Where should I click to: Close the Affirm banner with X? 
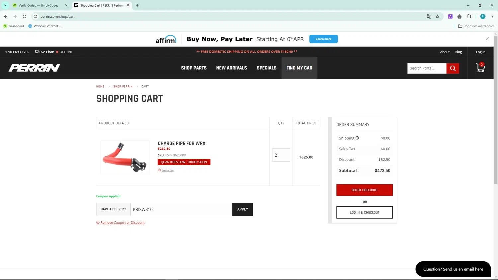tap(487, 39)
